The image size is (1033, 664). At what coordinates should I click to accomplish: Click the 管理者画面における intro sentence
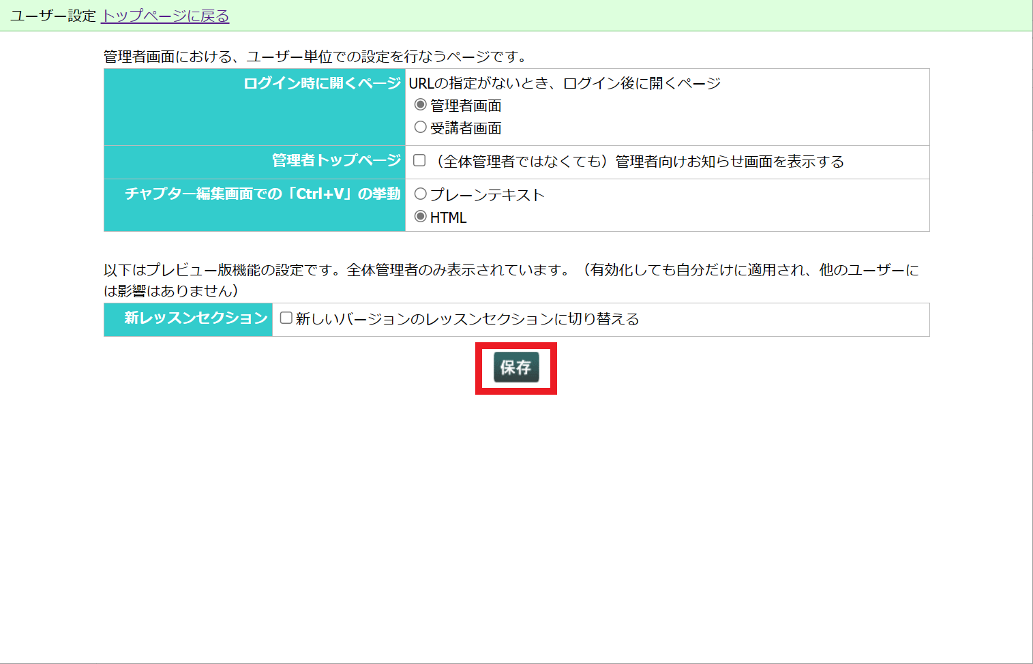[x=315, y=57]
